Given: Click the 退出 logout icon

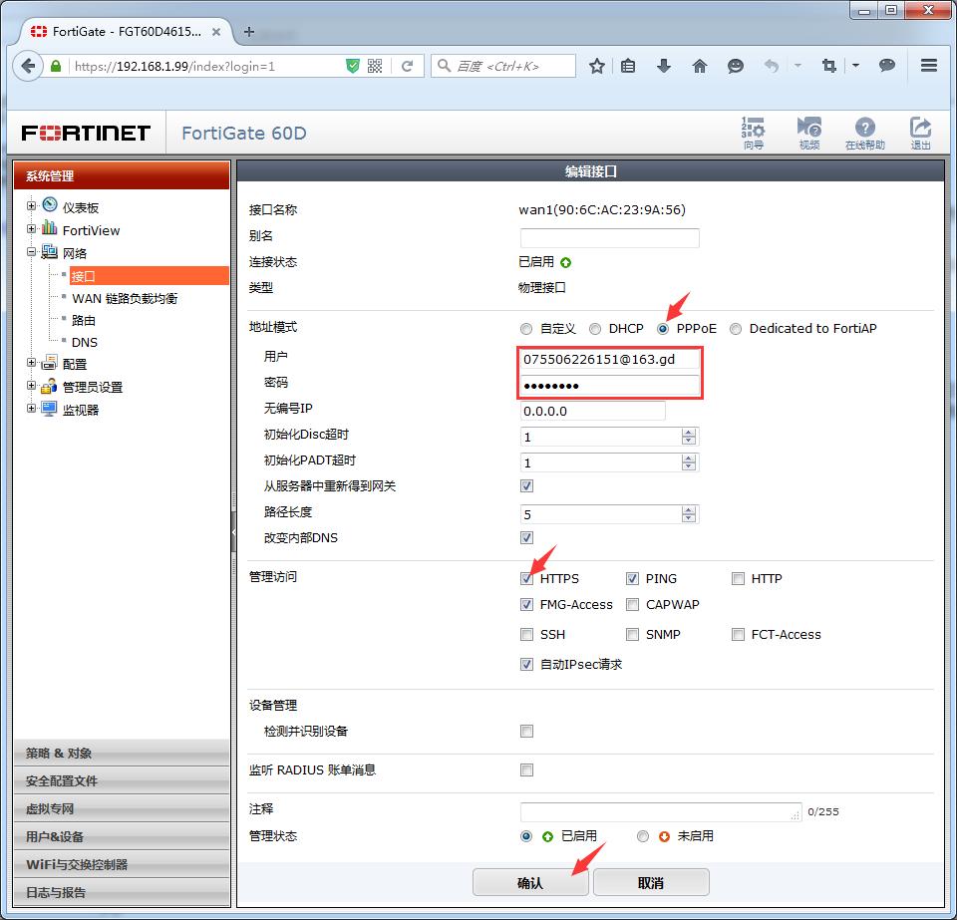Looking at the screenshot, I should tap(920, 133).
